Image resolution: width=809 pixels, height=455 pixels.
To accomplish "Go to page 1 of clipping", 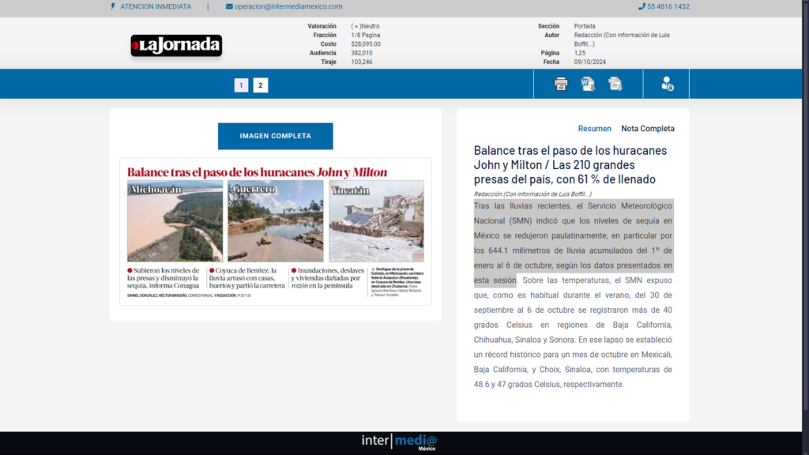I will click(x=241, y=85).
